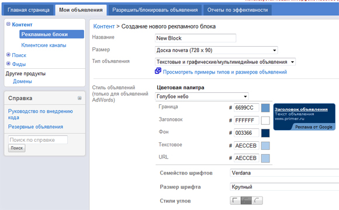Image resolution: width=339 pixels, height=210 pixels.
Task: Select square corner style
Action: [x=235, y=201]
